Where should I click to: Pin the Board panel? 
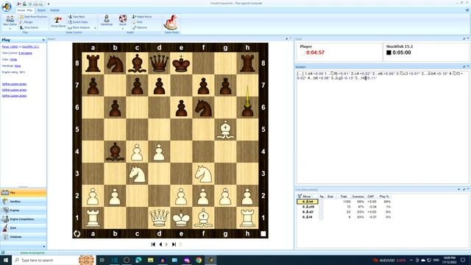(287, 39)
